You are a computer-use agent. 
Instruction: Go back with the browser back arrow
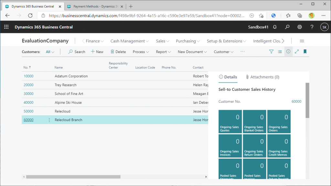[x=8, y=15]
